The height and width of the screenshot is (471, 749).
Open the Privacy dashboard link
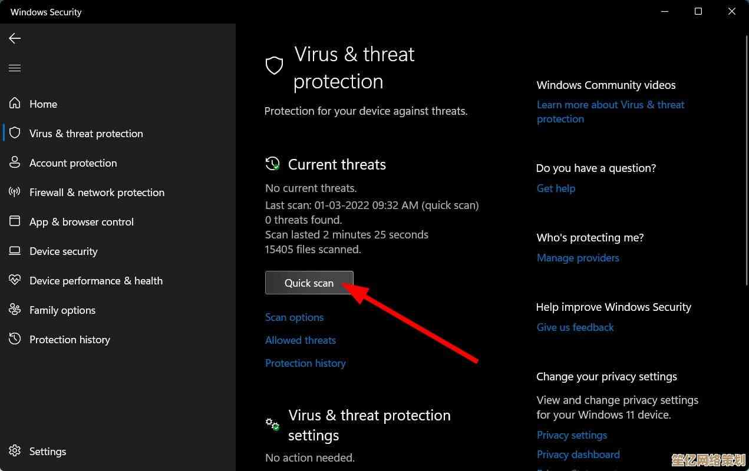click(x=578, y=455)
